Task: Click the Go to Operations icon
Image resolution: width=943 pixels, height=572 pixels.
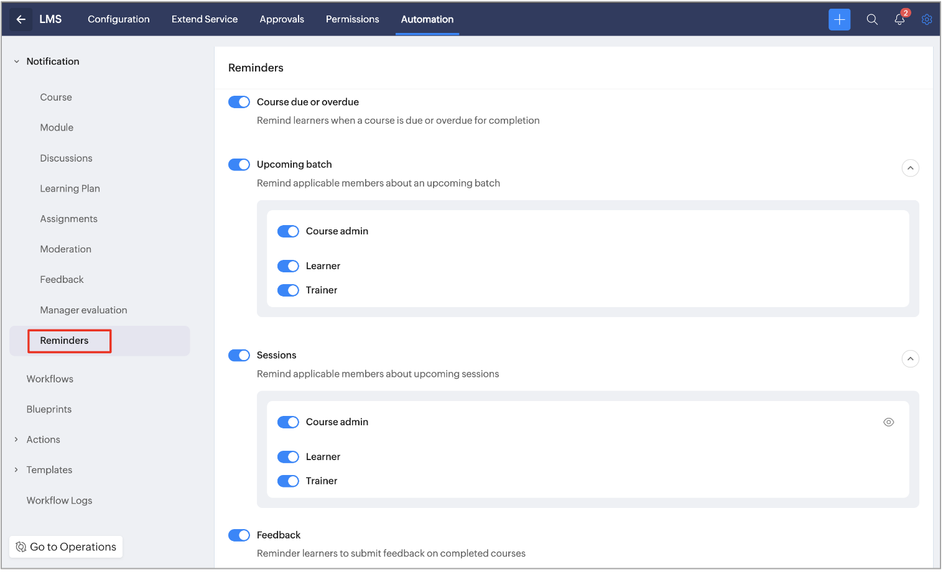Action: pyautogui.click(x=21, y=547)
